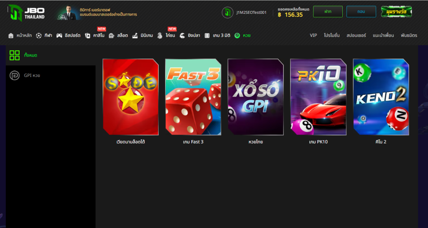
Task: Open the Xổ Số GPI game card
Action: click(x=256, y=97)
